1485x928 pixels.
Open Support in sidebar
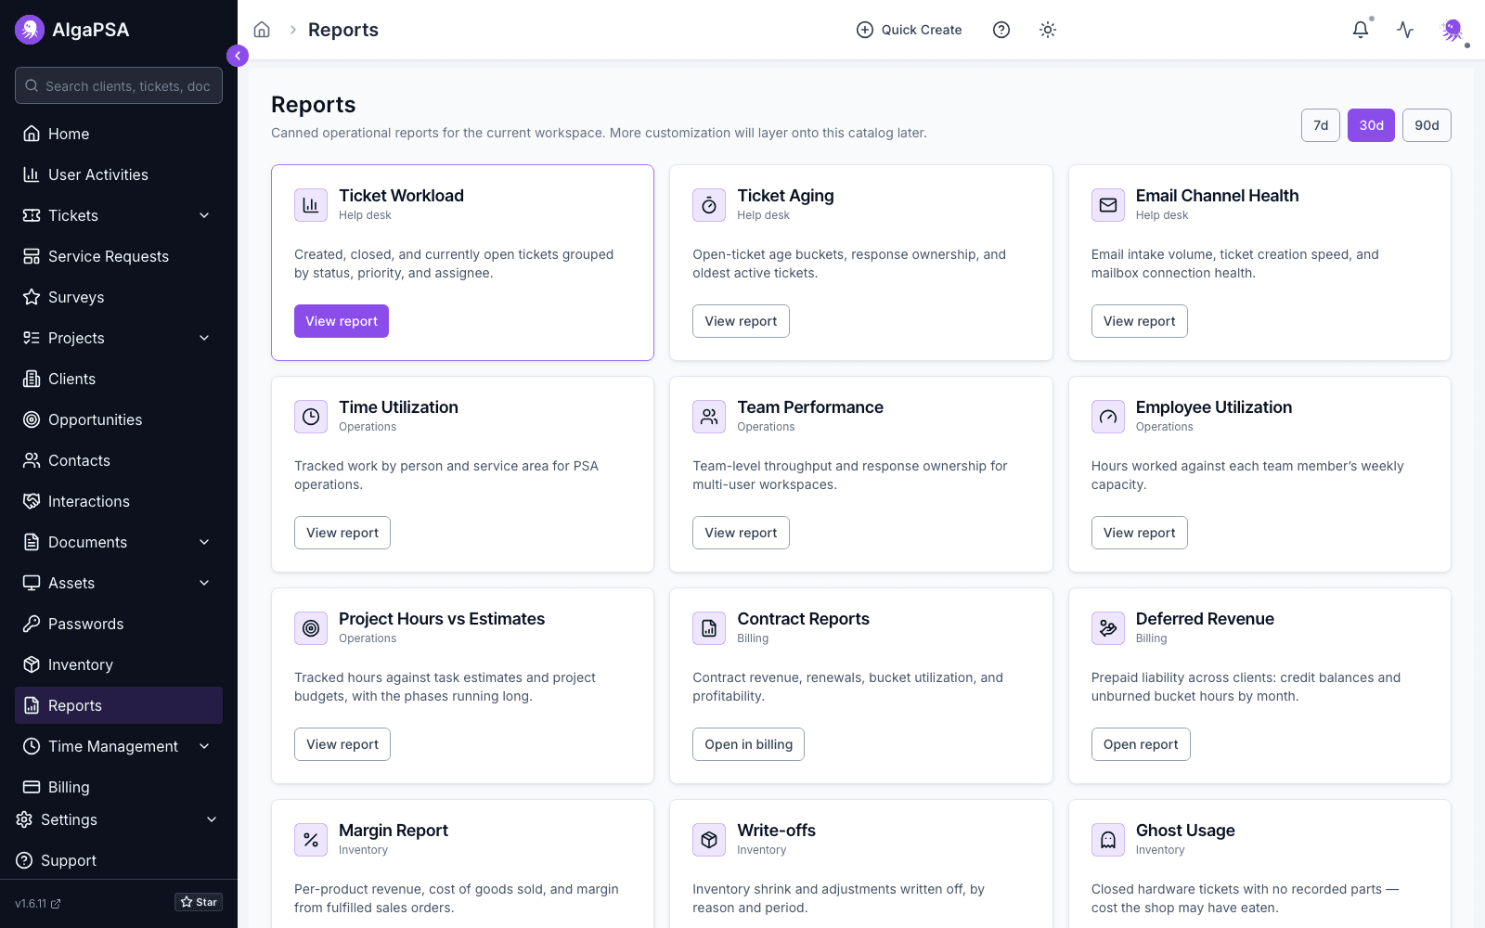coord(119,860)
